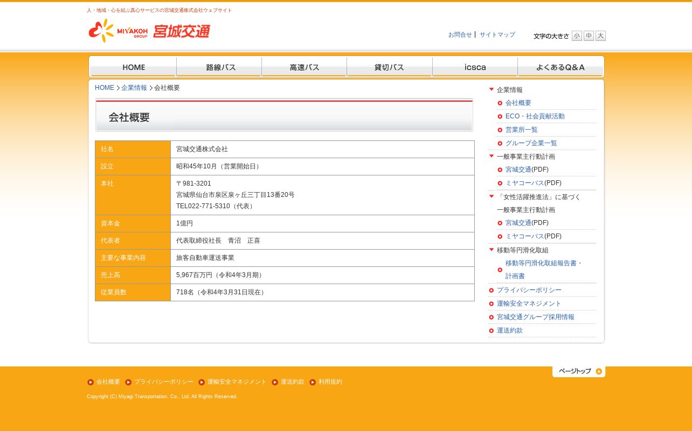
Task: Click the 資本金 row header
Action: 133,223
